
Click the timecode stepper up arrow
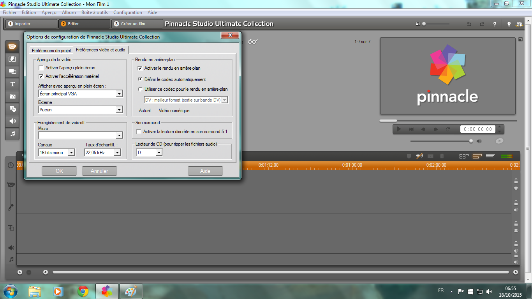tap(500, 127)
